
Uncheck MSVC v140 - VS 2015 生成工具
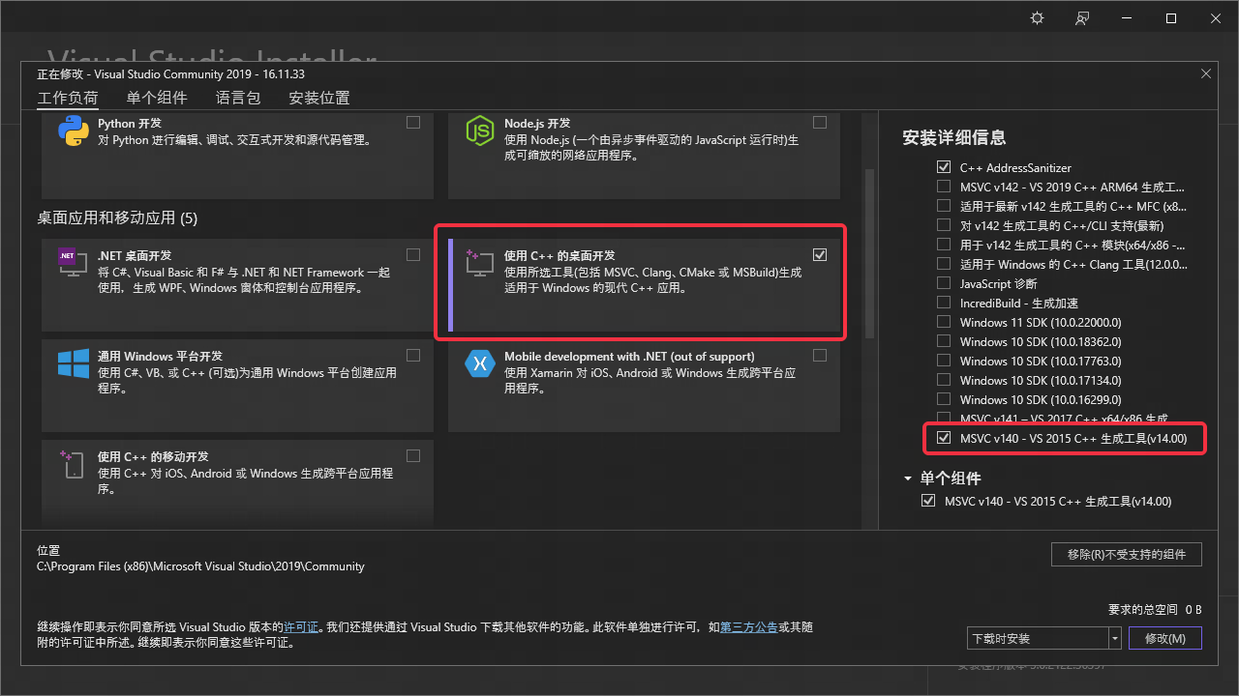944,438
